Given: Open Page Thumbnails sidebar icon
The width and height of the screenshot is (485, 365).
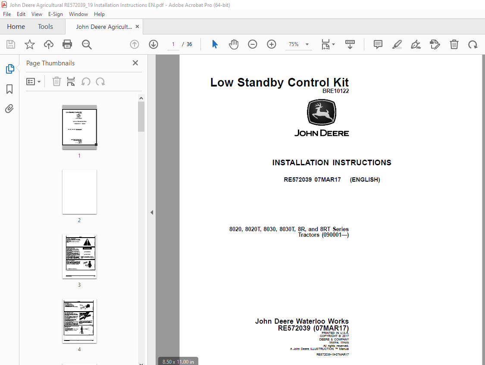Looking at the screenshot, I should pos(9,69).
